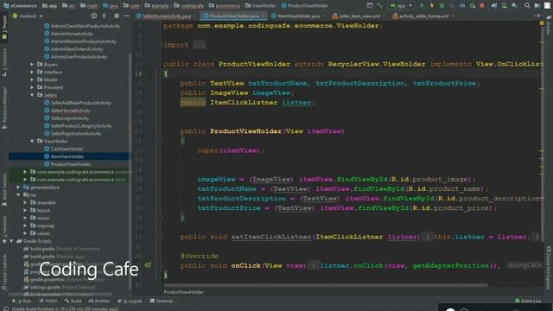Open Project panel settings gear
This screenshot has height=311, width=553.
click(x=117, y=16)
